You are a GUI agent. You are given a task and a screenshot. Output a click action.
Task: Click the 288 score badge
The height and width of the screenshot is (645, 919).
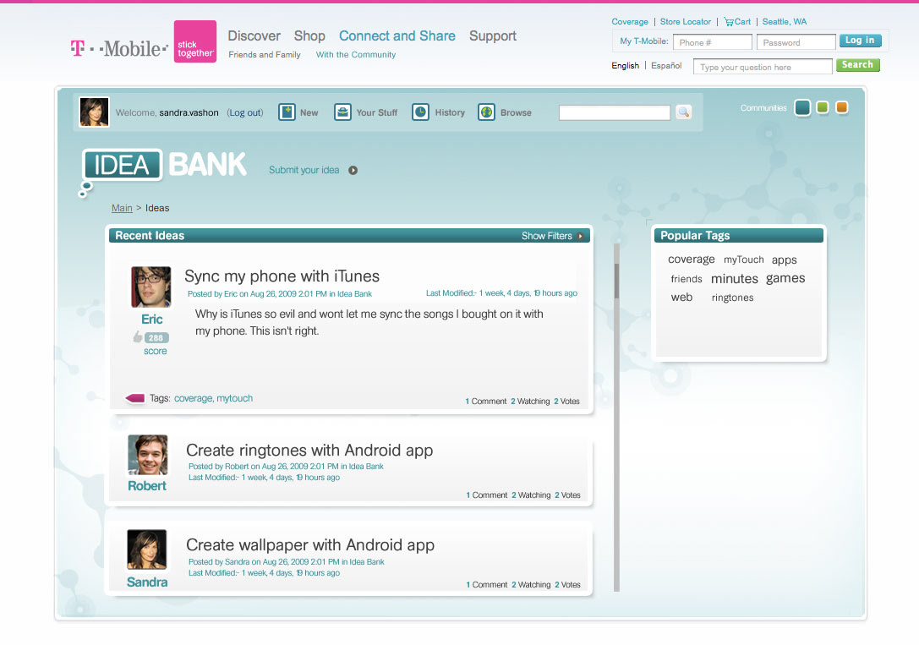[x=156, y=337]
